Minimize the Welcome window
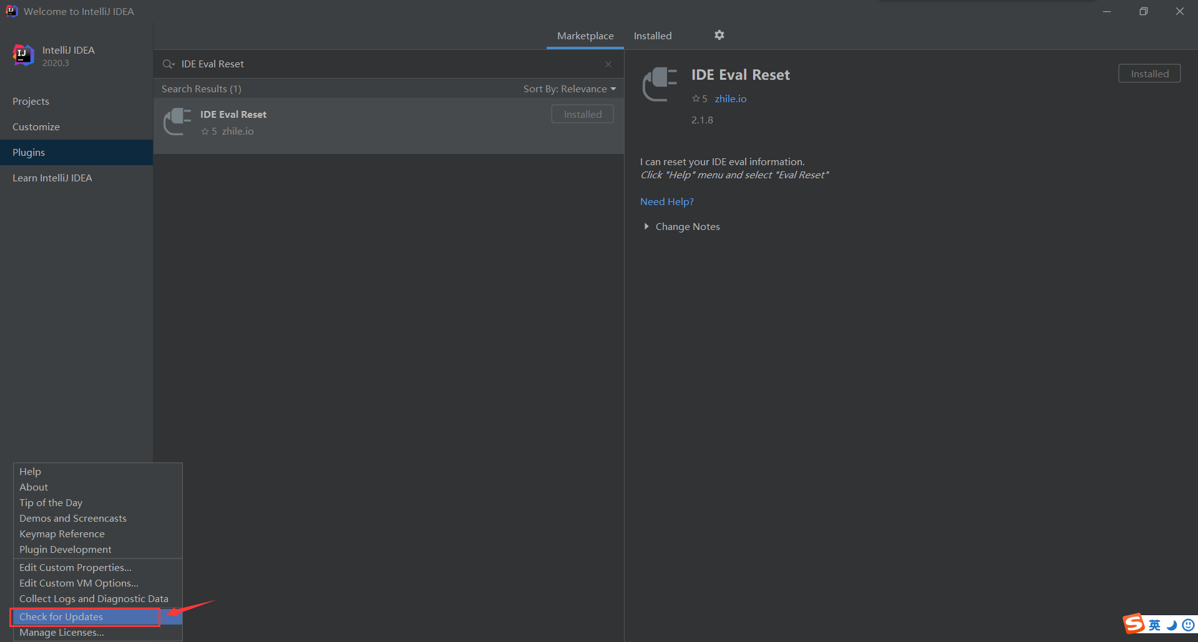 coord(1107,11)
